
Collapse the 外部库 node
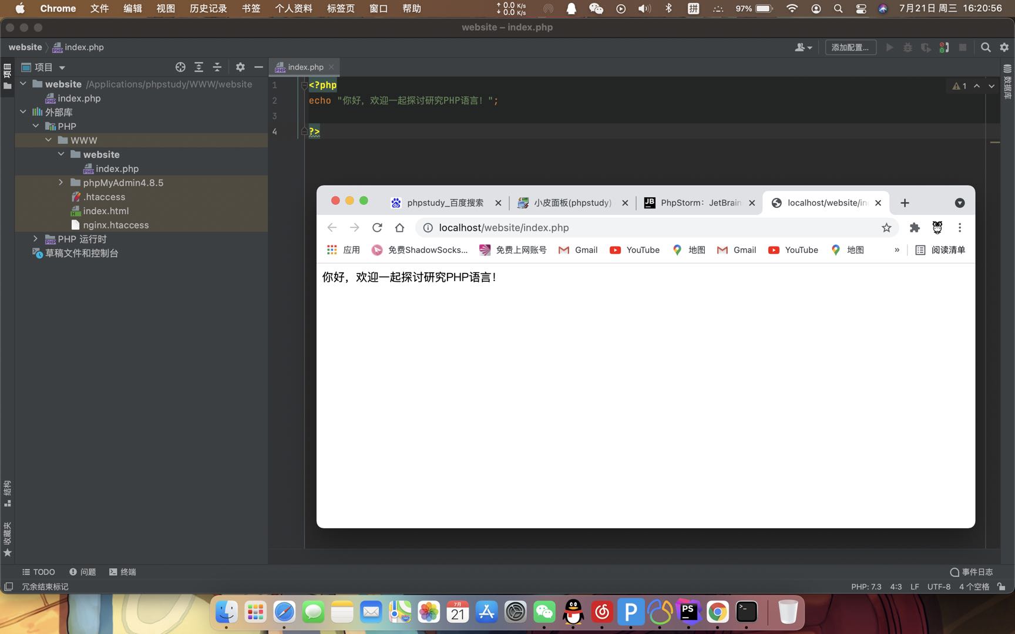(23, 112)
